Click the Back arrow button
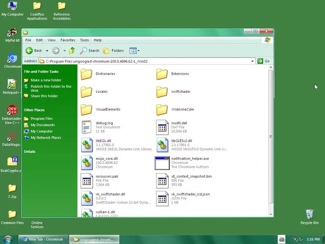325x244 pixels. (x=34, y=51)
